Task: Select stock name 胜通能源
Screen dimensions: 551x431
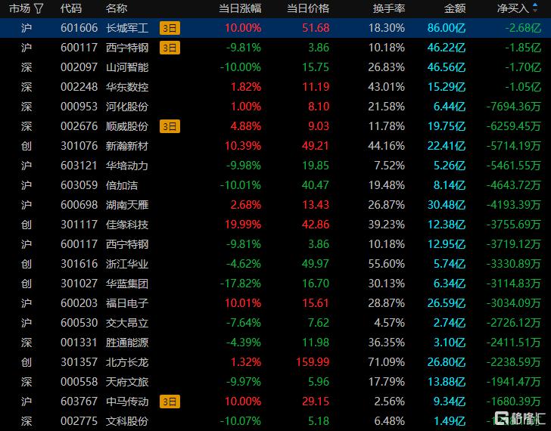Action: pyautogui.click(x=127, y=343)
